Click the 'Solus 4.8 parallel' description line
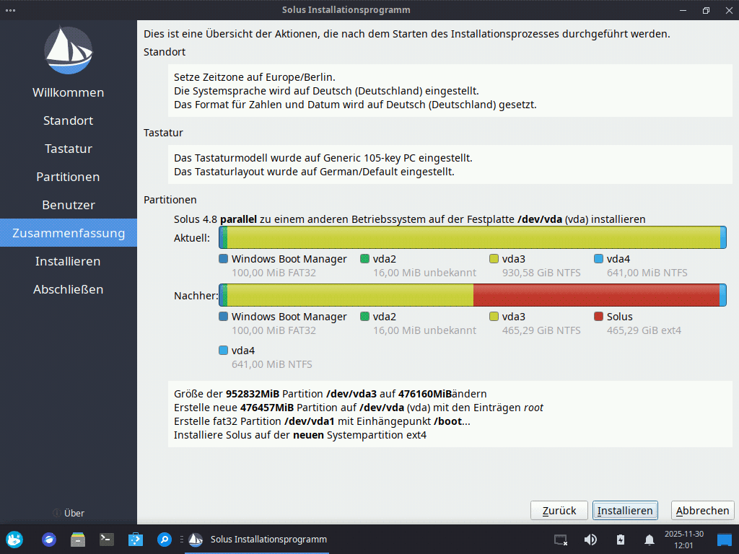Screen dimensions: 739x554 click(x=409, y=219)
